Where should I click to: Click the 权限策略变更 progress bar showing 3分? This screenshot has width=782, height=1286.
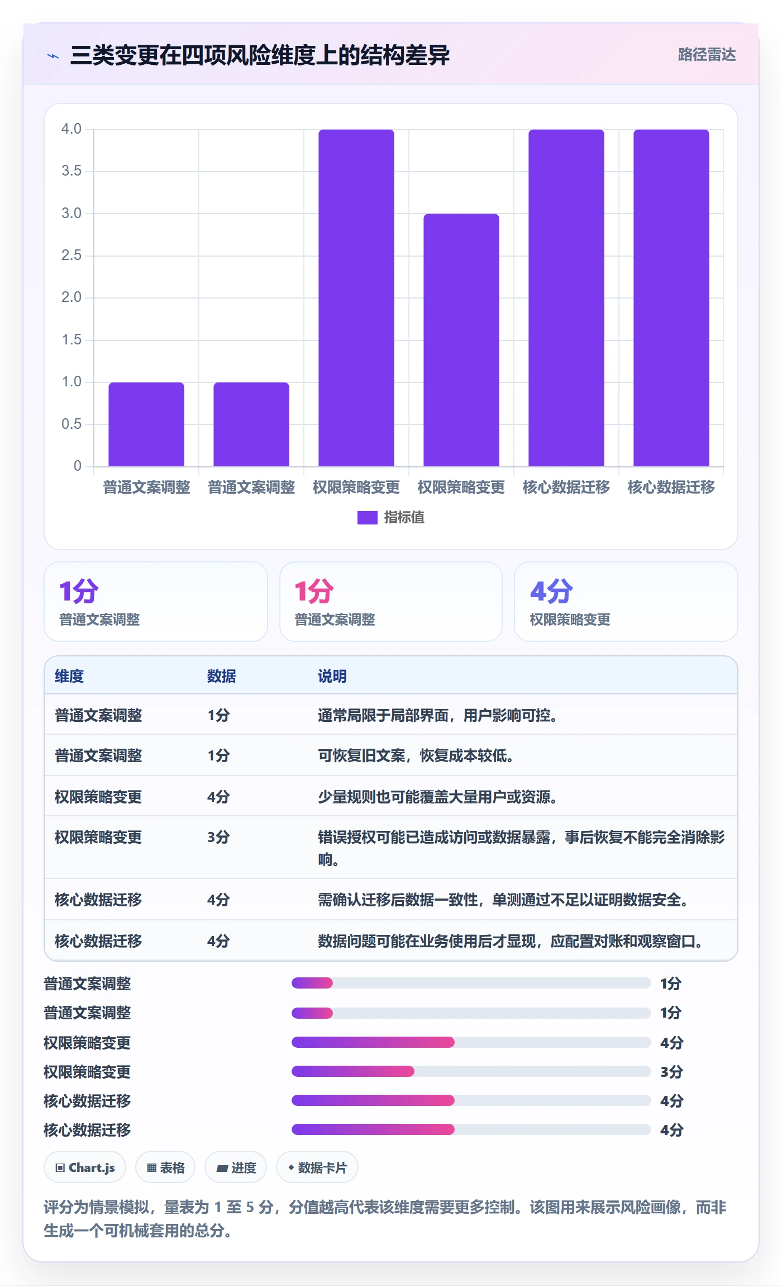click(x=471, y=1071)
